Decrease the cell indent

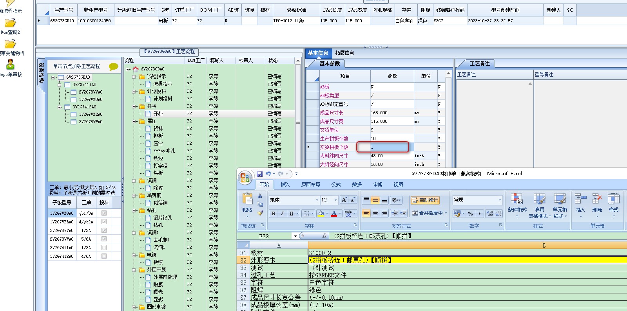tap(395, 213)
